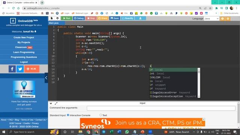
Task: Choose IllegalAccessException keyword suggestion
Action: [x=173, y=96]
